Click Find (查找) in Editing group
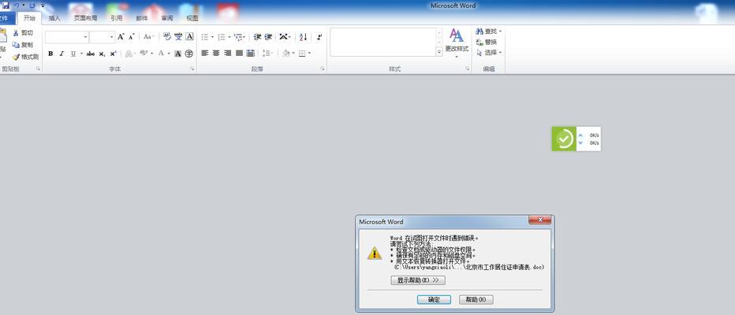Viewport: 735px width, 315px height. click(x=488, y=31)
